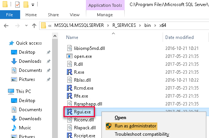Click navigation pane scroll up arrow
Viewport: 209px width, 138px height.
tap(55, 36)
